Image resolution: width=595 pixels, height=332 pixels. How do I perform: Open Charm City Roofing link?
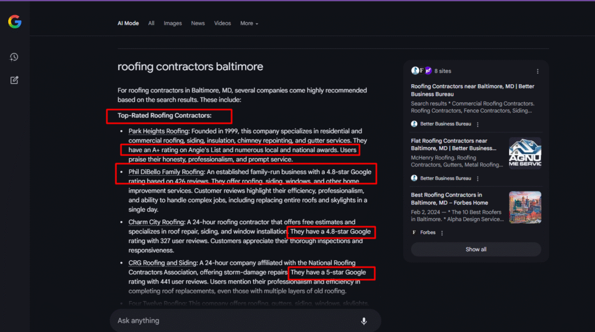pyautogui.click(x=156, y=222)
